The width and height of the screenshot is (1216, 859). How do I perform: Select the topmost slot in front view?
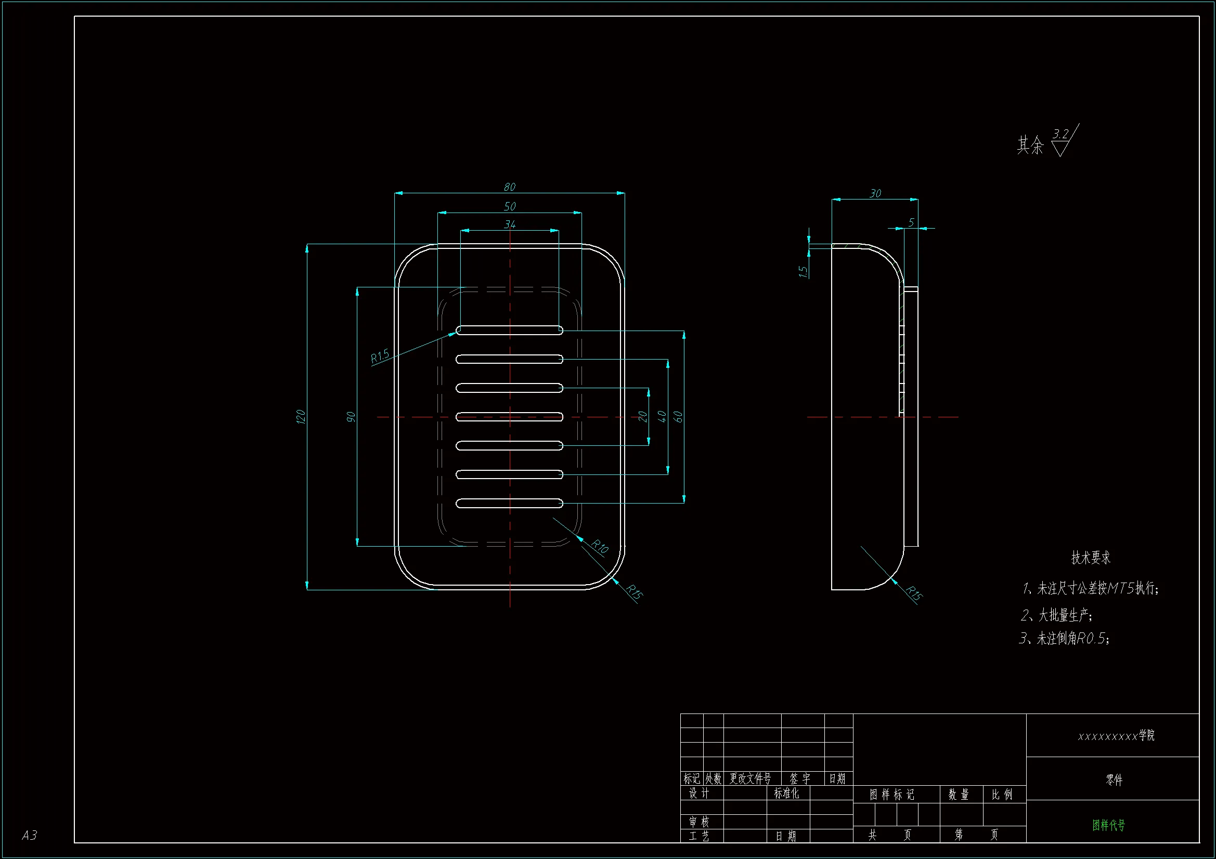pyautogui.click(x=510, y=331)
